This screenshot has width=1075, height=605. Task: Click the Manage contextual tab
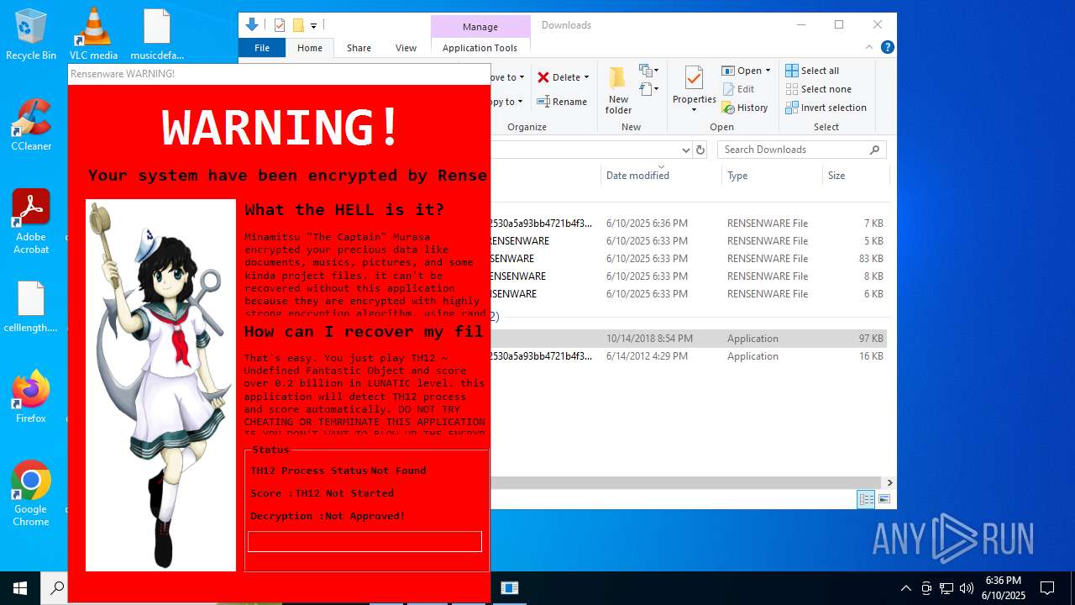click(x=480, y=27)
